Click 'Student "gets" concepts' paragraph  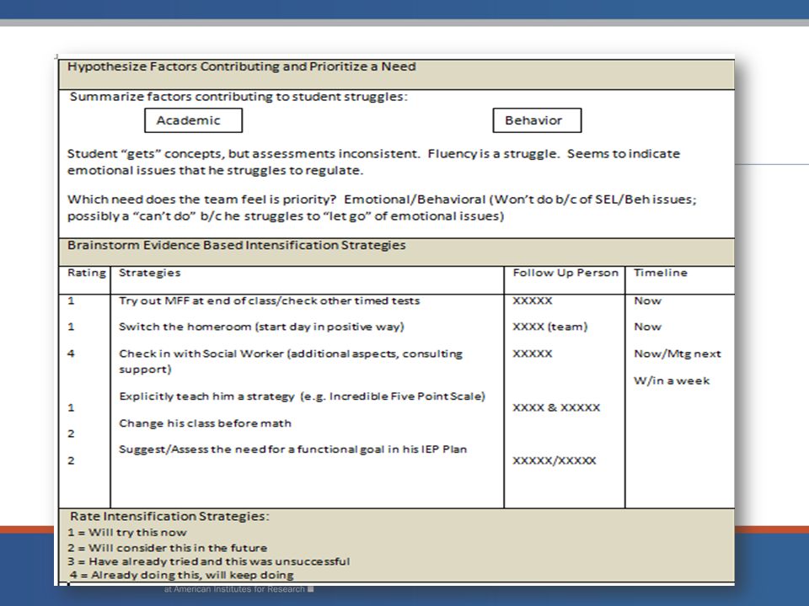point(373,162)
